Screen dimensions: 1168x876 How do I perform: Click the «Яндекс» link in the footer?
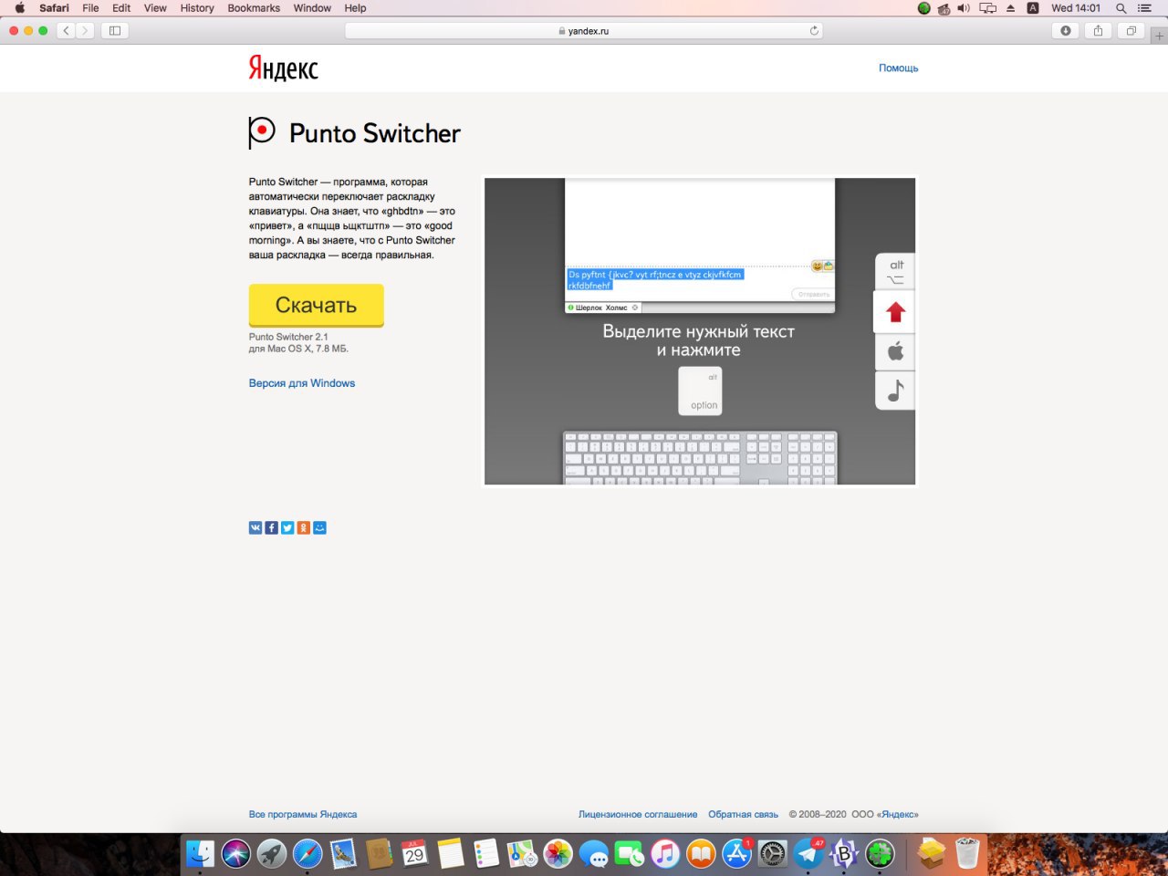point(898,814)
